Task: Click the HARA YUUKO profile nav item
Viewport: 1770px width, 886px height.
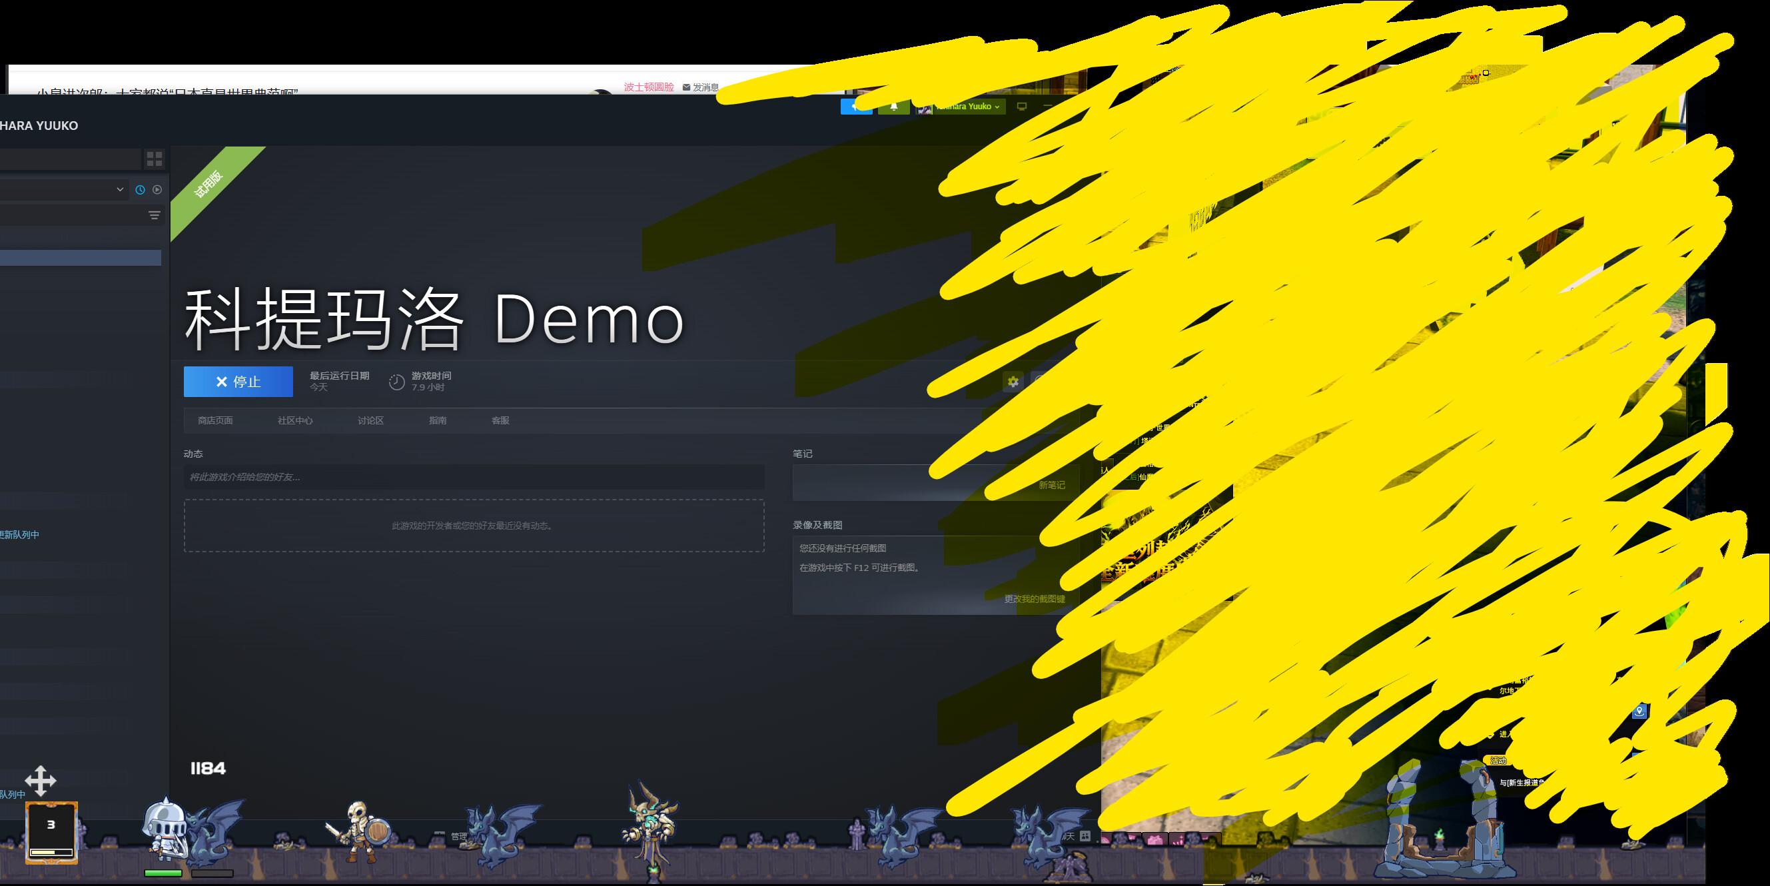Action: [x=39, y=126]
